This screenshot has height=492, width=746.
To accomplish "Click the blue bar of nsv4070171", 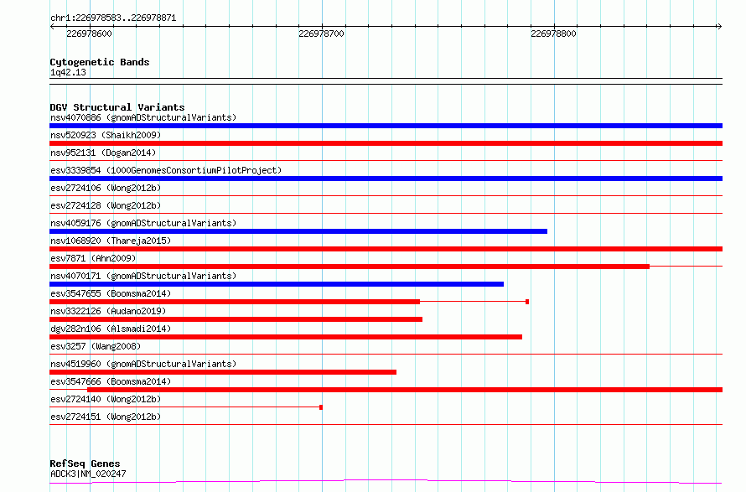I will (277, 284).
